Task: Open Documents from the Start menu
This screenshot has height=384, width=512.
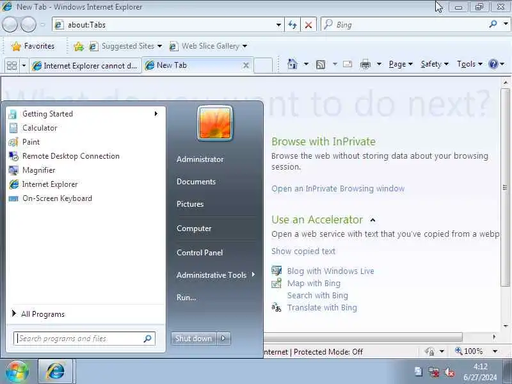Action: point(196,182)
